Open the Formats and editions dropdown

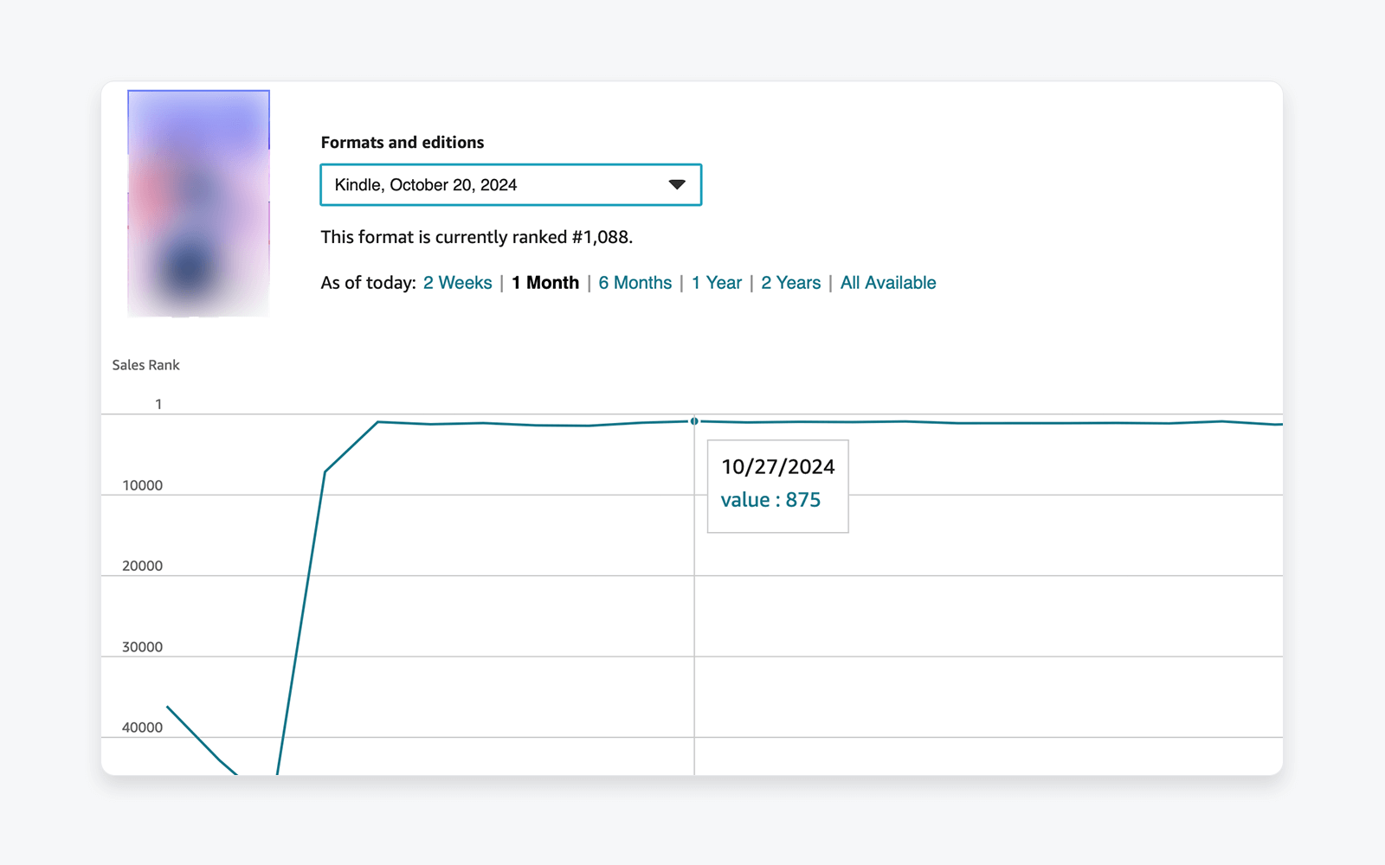click(x=510, y=185)
